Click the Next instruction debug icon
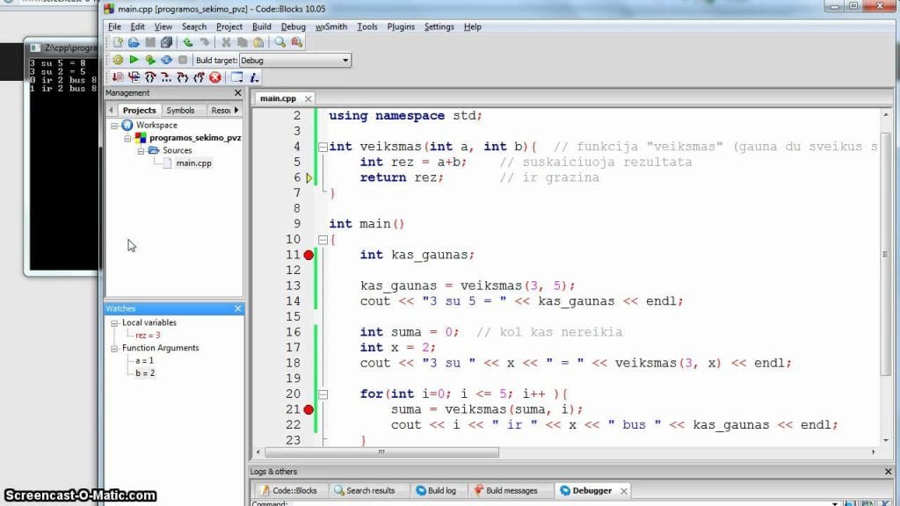This screenshot has height=506, width=900. [x=166, y=77]
